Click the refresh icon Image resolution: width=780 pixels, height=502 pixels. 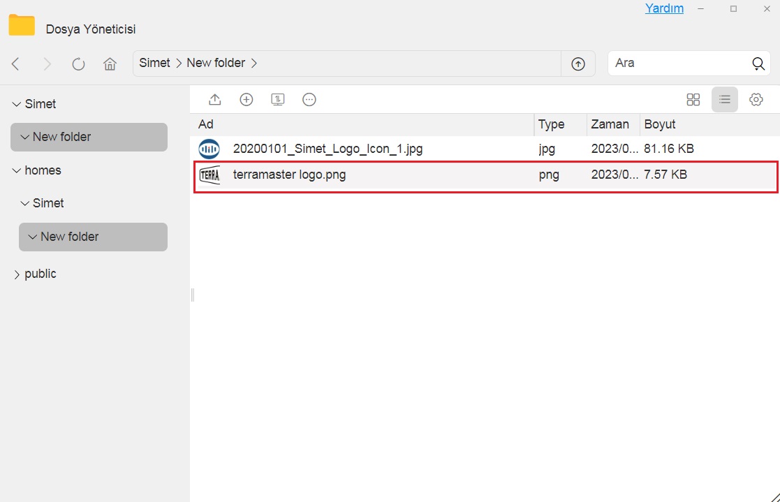[x=78, y=64]
